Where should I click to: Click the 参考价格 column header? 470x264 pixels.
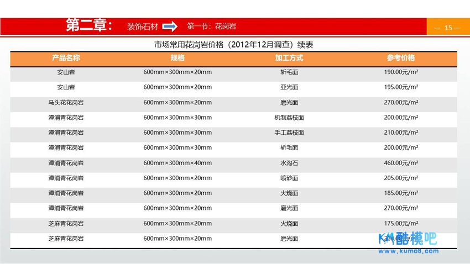coord(401,58)
